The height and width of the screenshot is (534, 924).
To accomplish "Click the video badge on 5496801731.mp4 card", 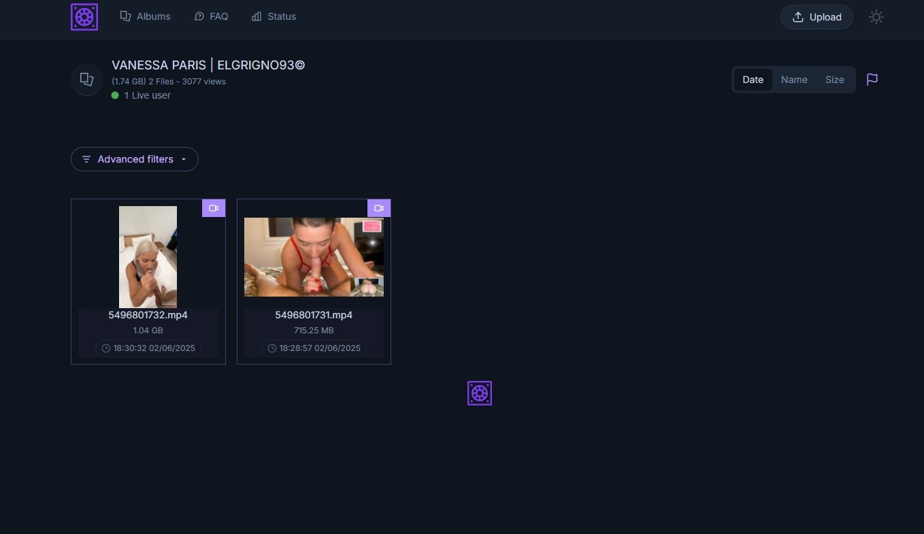I will pos(379,208).
